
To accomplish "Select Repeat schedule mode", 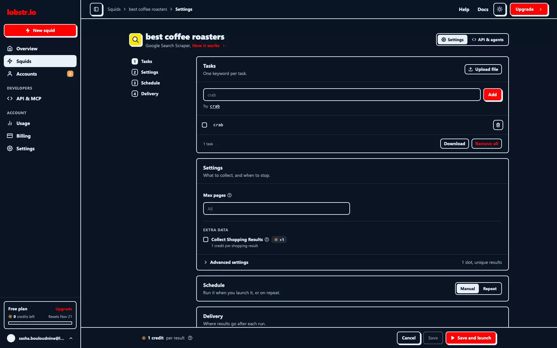I will tap(490, 289).
